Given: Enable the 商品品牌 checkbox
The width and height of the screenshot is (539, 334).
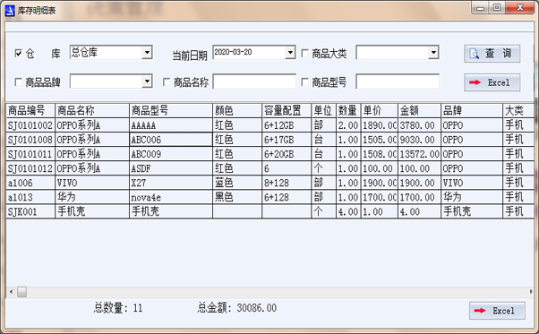Looking at the screenshot, I should pos(19,82).
